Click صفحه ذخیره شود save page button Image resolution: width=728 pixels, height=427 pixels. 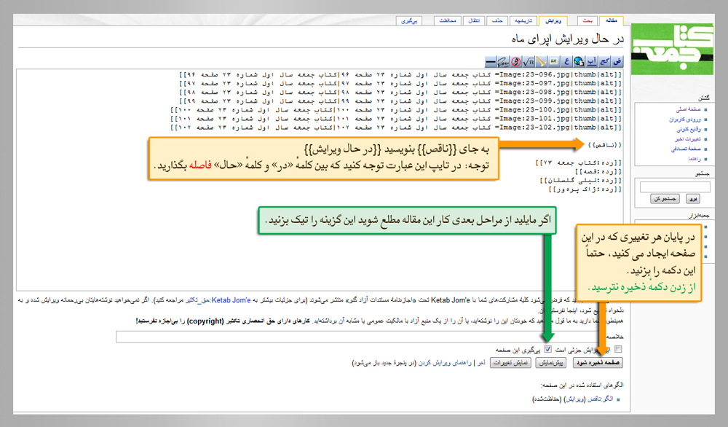point(598,363)
